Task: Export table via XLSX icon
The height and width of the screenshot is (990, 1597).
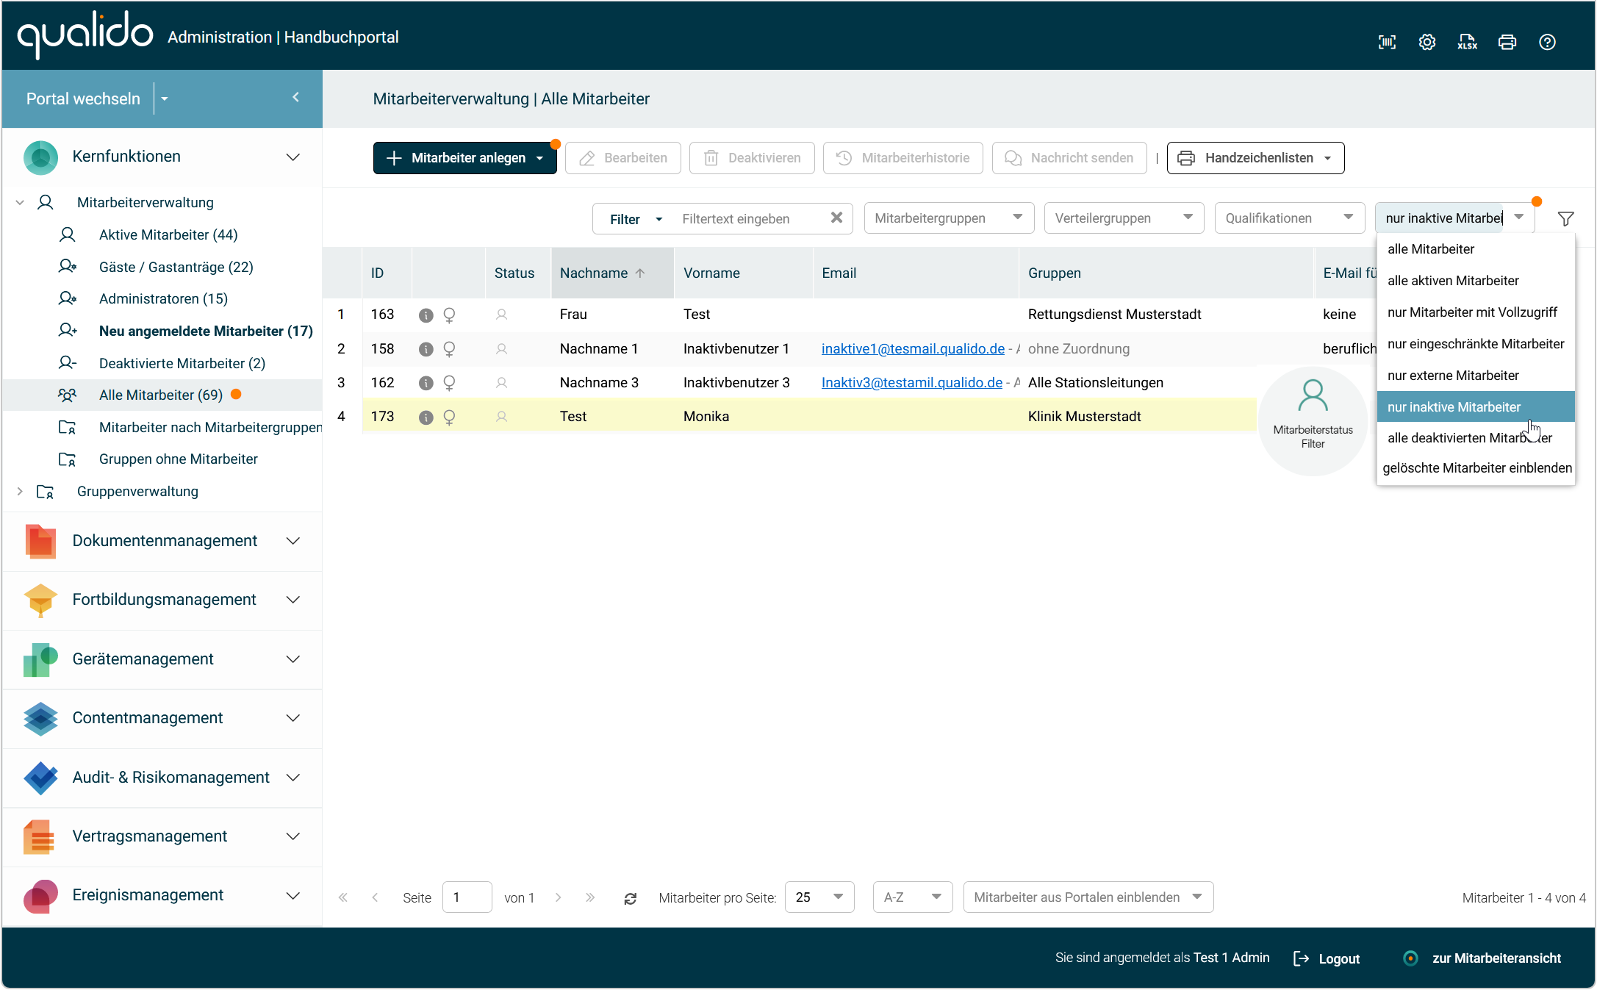Action: pos(1467,42)
